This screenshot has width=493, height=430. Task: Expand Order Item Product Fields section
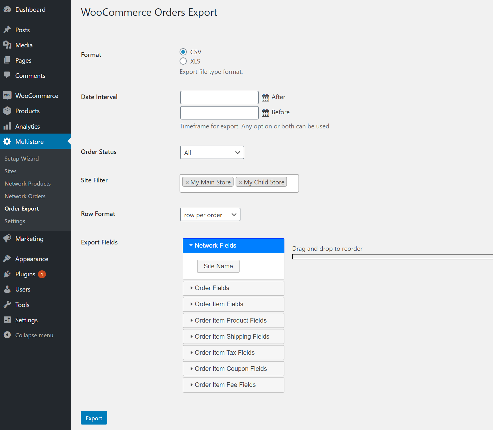[x=234, y=320]
